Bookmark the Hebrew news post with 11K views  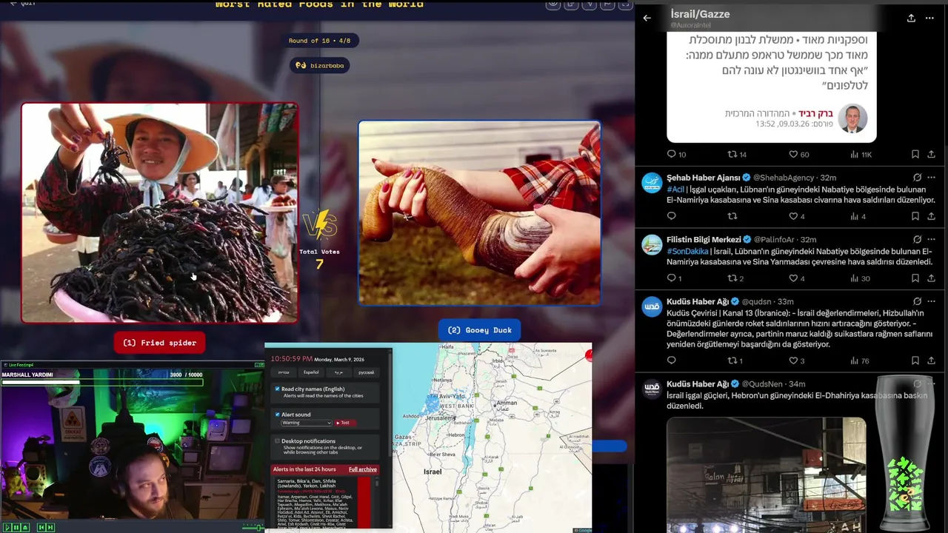tap(915, 154)
